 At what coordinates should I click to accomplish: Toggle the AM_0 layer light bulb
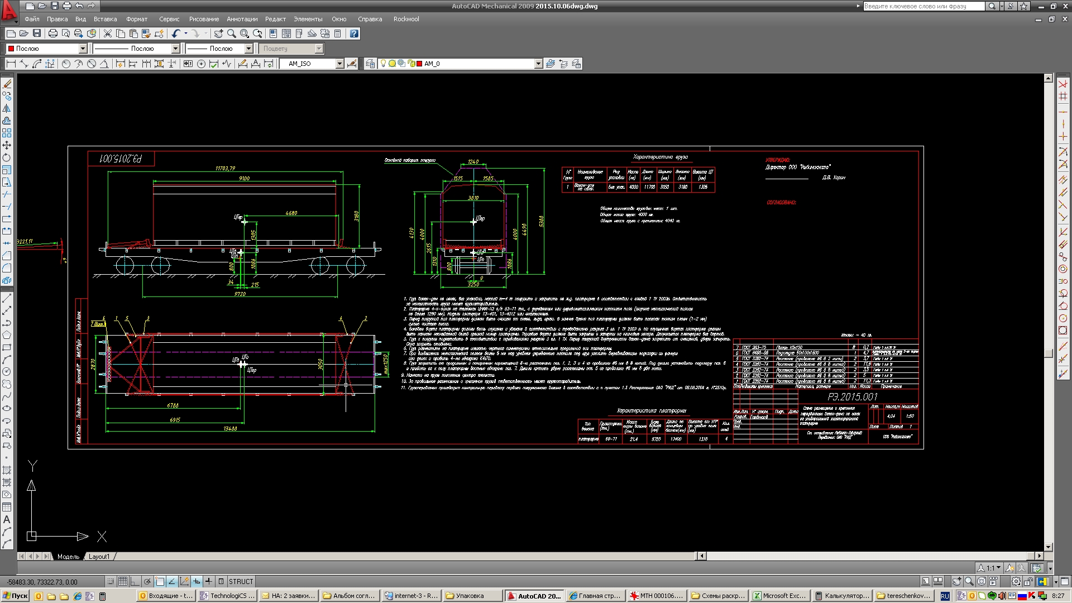coord(383,64)
